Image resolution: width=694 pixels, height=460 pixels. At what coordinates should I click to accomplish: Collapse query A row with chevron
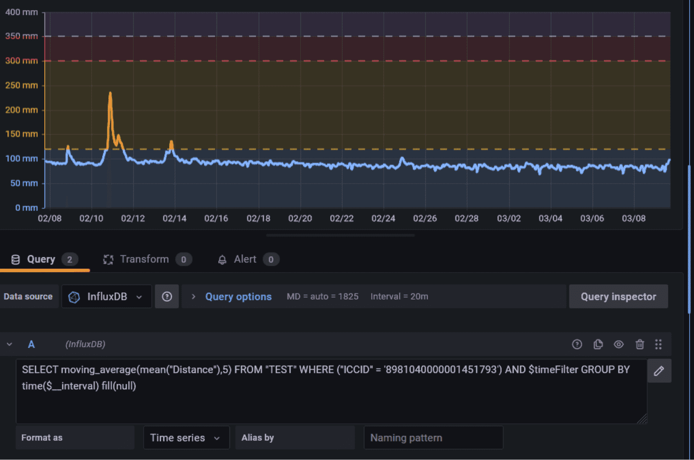10,344
